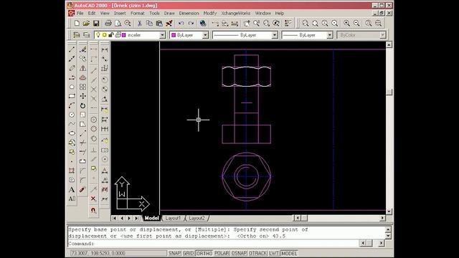Open the File menu

[80, 13]
